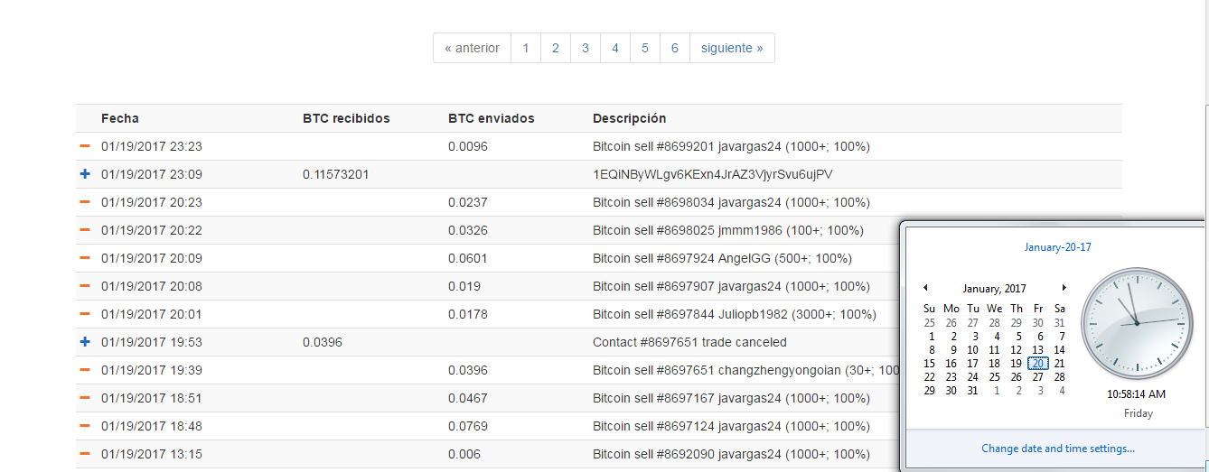Click the January-20-17 date header
Screen dimensions: 1209x472
[x=1058, y=246]
